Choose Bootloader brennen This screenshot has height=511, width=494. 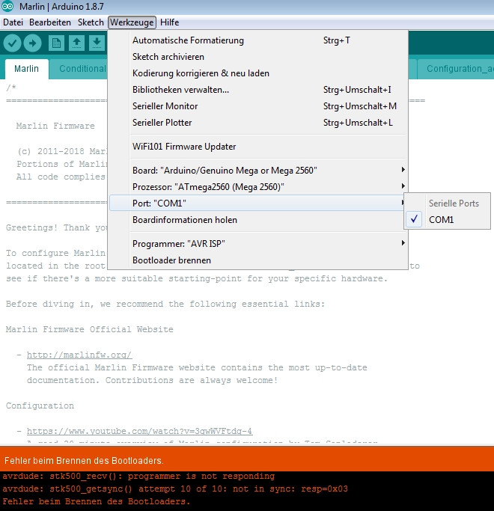(x=257, y=260)
